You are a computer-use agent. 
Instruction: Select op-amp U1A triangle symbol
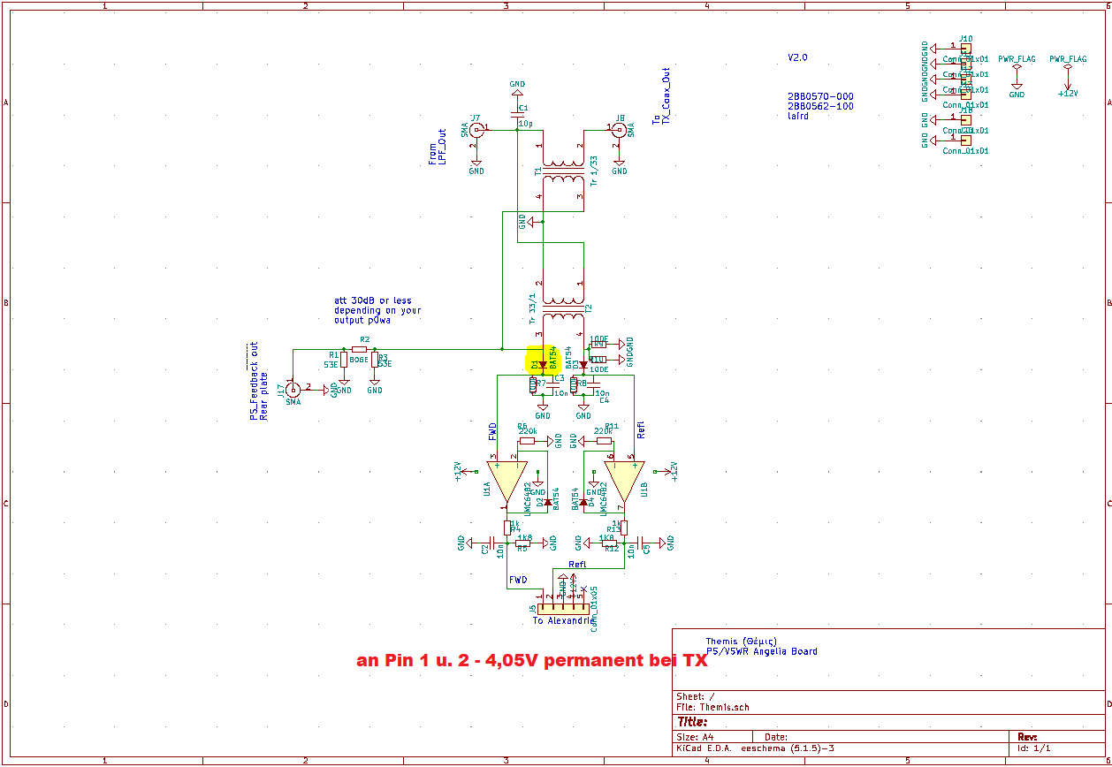tap(506, 482)
